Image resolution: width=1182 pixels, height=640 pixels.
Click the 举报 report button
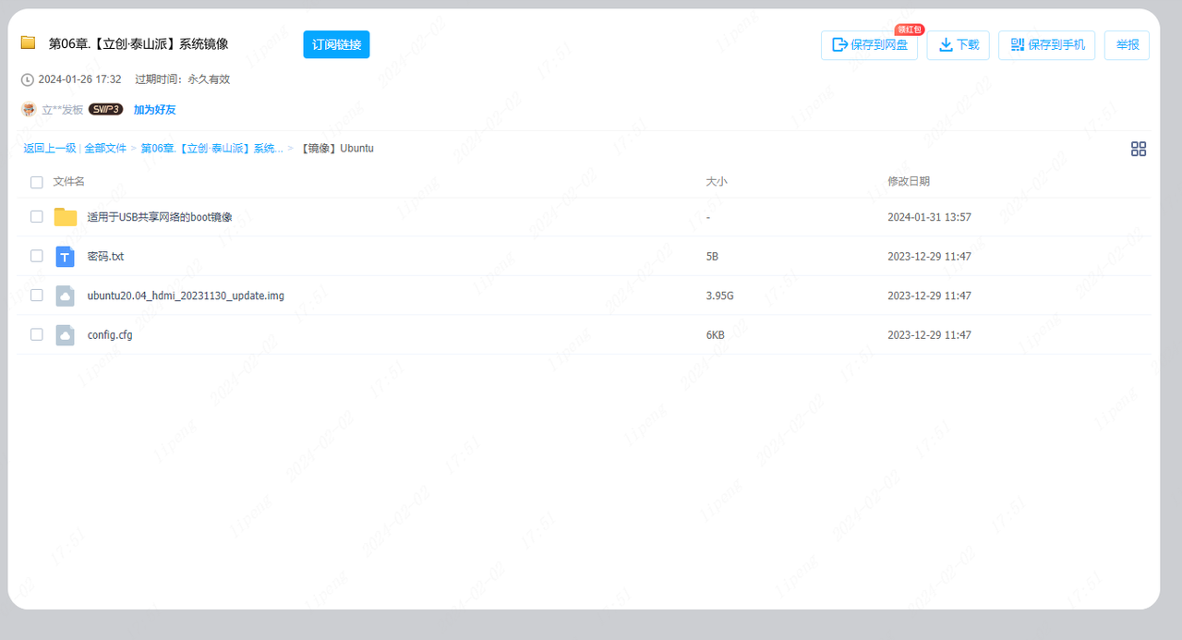click(x=1127, y=44)
